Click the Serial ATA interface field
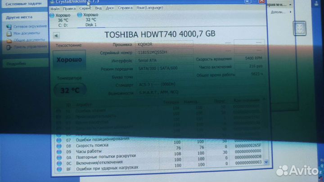 tap(164, 60)
